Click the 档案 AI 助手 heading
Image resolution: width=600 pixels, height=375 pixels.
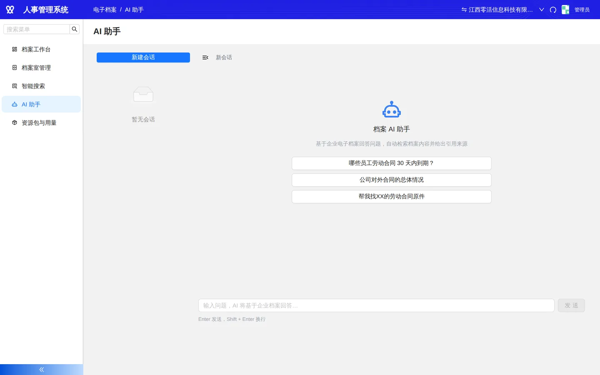[392, 129]
